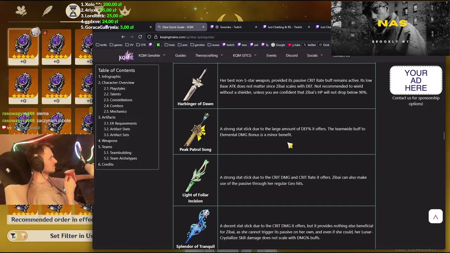
Task: Jump to 6. Credits section
Action: (106, 164)
